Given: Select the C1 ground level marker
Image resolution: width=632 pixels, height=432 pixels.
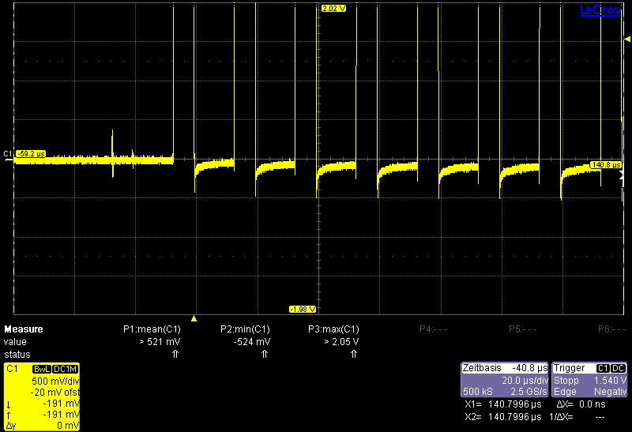Looking at the screenshot, I should tap(8, 153).
